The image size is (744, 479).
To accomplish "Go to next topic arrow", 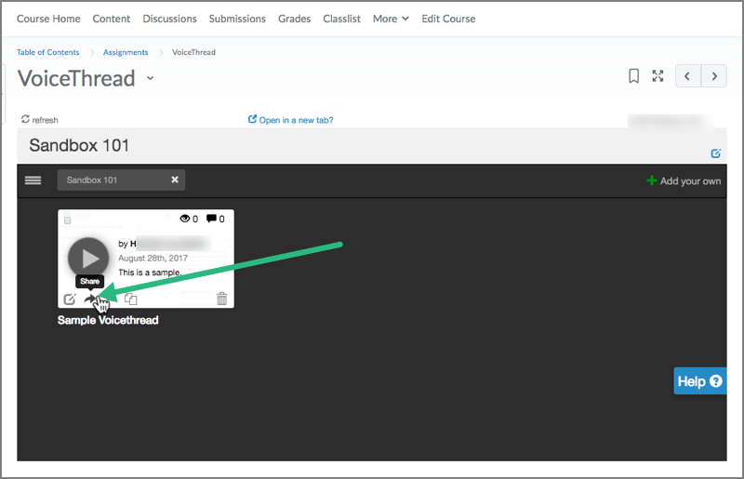I will pos(713,76).
